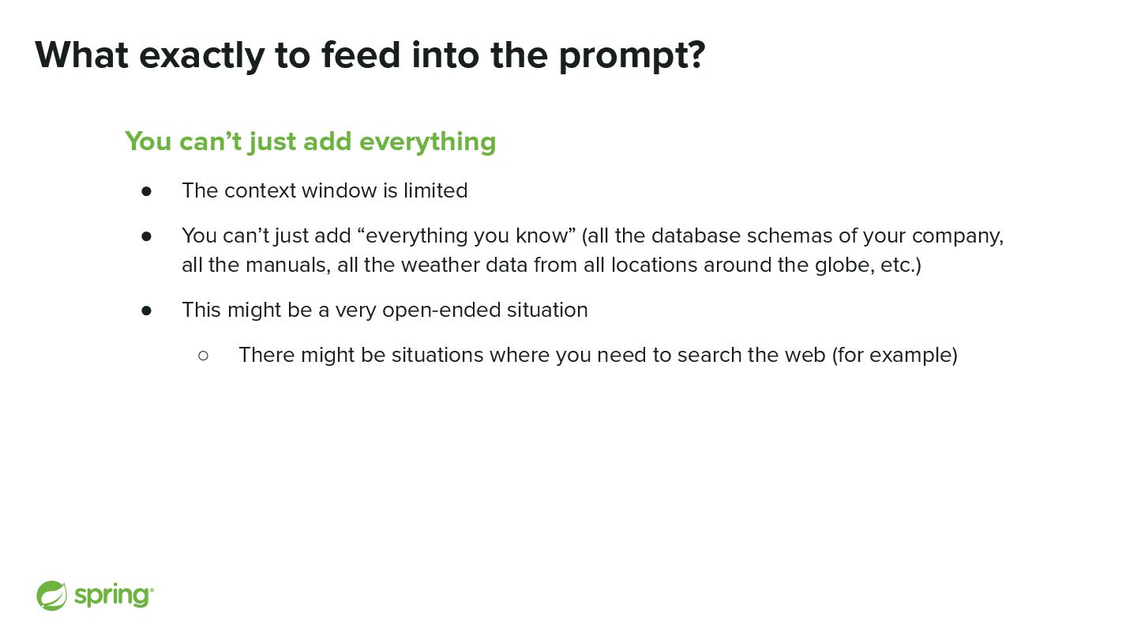The width and height of the screenshot is (1137, 640).
Task: Click the line 'The context window is limited'
Action: [325, 190]
